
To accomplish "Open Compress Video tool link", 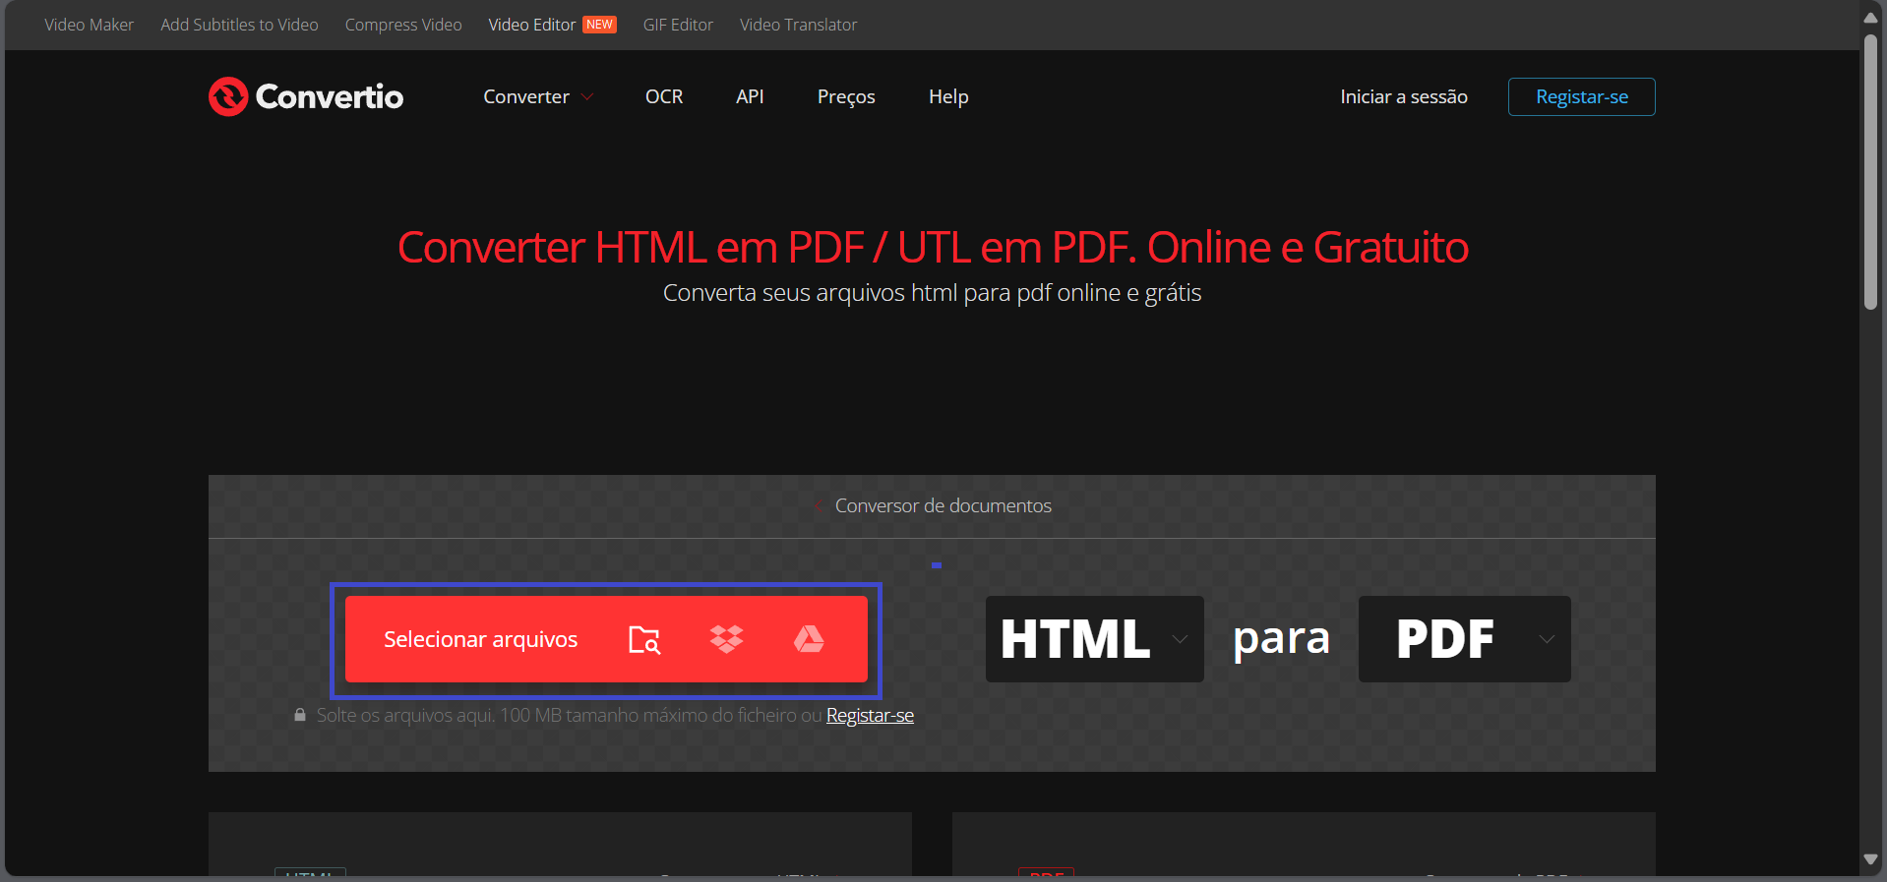I will [403, 25].
